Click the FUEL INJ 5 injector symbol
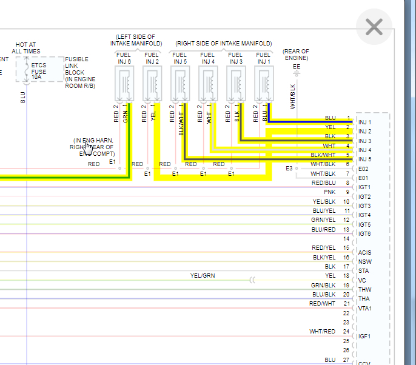The height and width of the screenshot is (365, 416). point(180,84)
